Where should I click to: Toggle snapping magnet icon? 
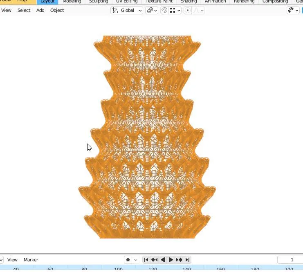click(164, 10)
